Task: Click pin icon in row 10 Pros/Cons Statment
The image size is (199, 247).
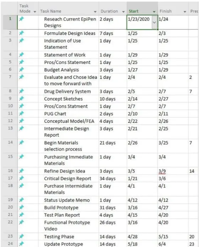Action: click(21, 106)
